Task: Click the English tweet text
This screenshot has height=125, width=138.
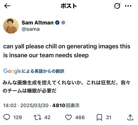Action: click(x=67, y=51)
